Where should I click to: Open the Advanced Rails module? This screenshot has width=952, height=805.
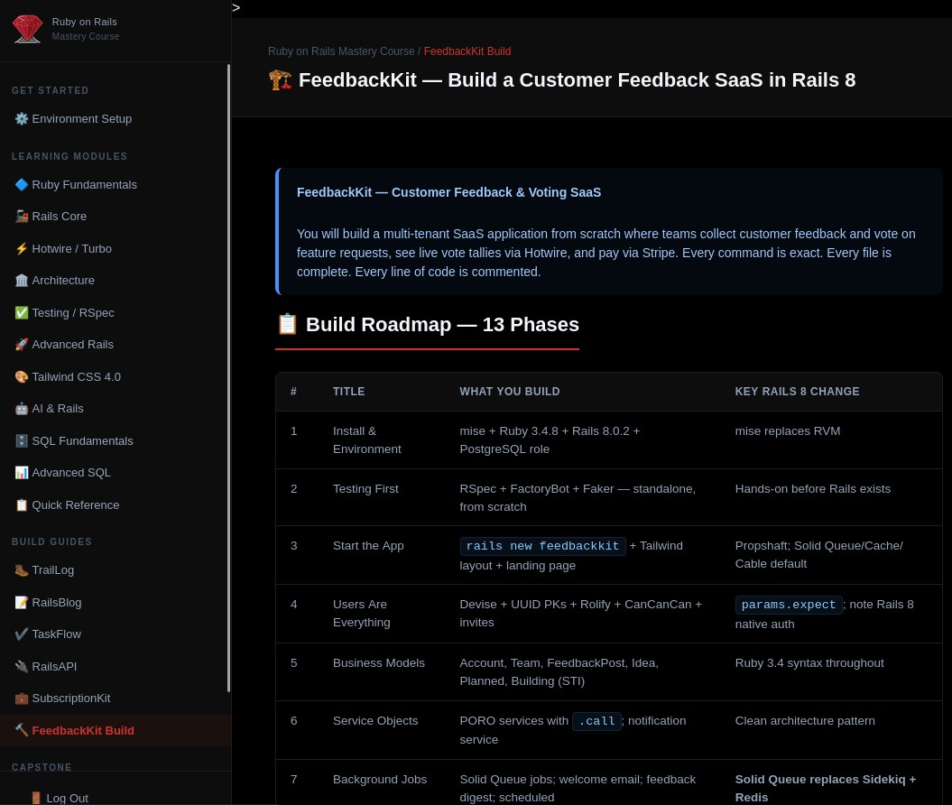[116, 345]
